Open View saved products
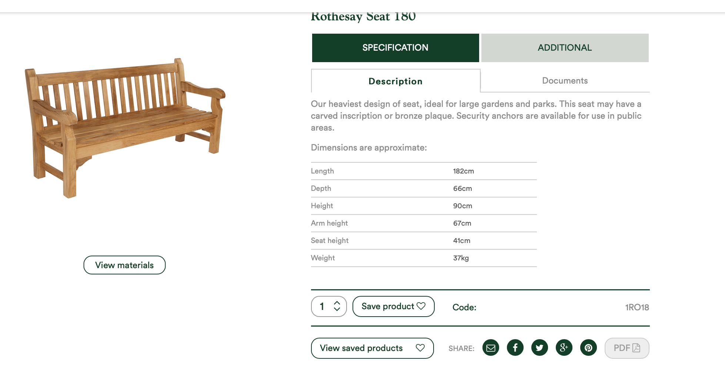This screenshot has height=378, width=725. pos(372,348)
